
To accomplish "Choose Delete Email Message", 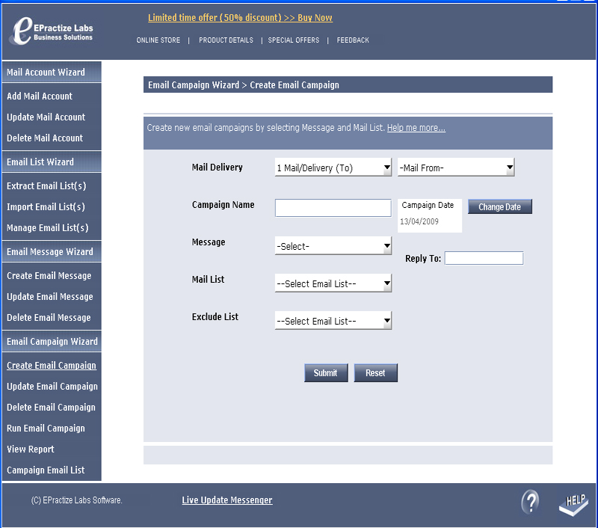I will tap(49, 317).
